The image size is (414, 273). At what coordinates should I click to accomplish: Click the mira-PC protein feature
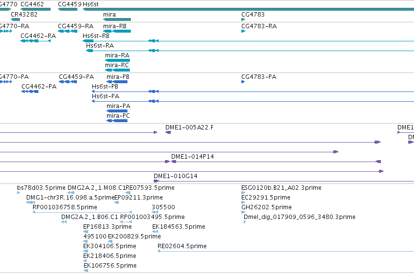click(117, 121)
